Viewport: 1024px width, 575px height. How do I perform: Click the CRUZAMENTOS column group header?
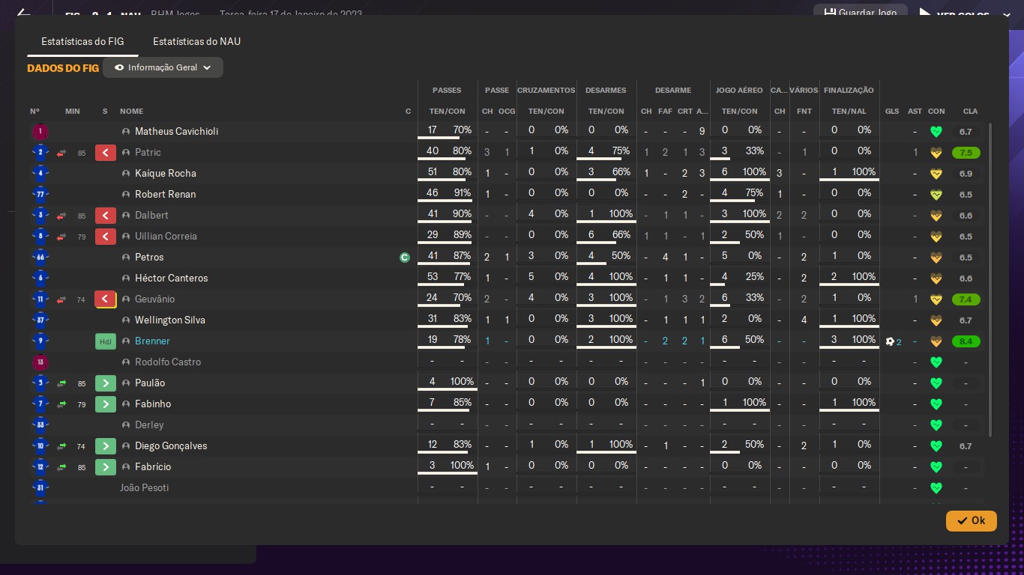546,91
